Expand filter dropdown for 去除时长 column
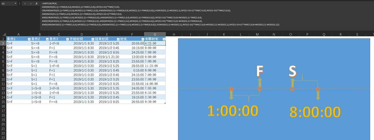The image size is (374, 140). tap(164, 39)
